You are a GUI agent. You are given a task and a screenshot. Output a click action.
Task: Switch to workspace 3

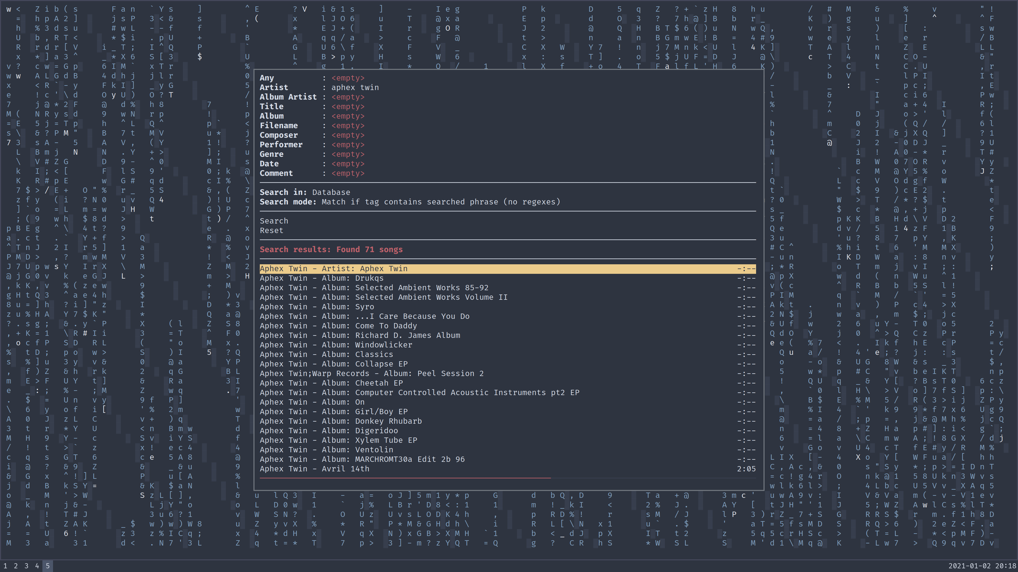click(x=27, y=566)
